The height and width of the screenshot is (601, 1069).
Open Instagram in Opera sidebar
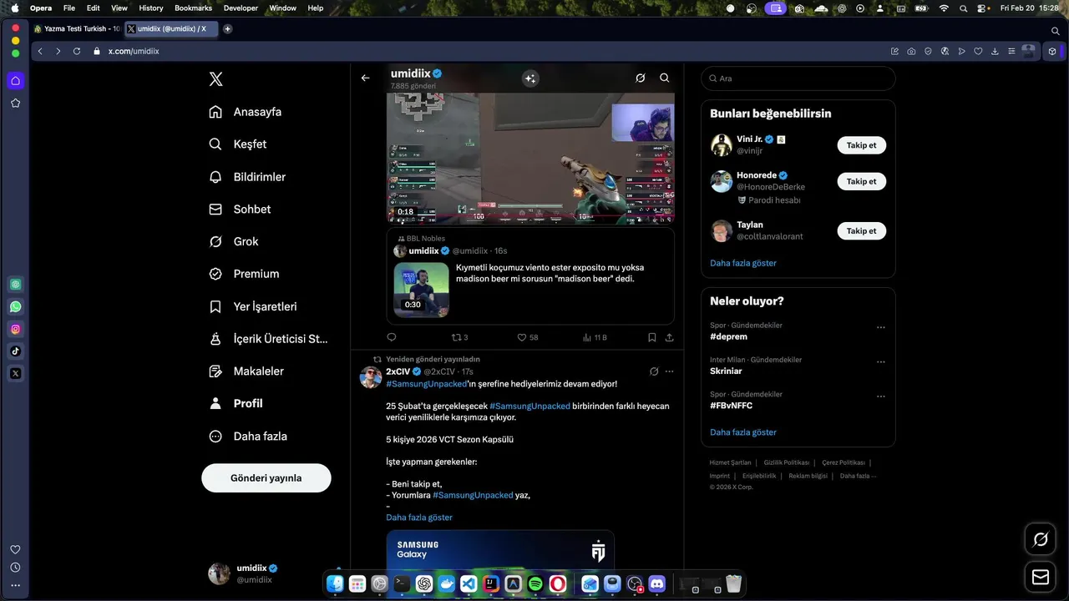point(15,329)
